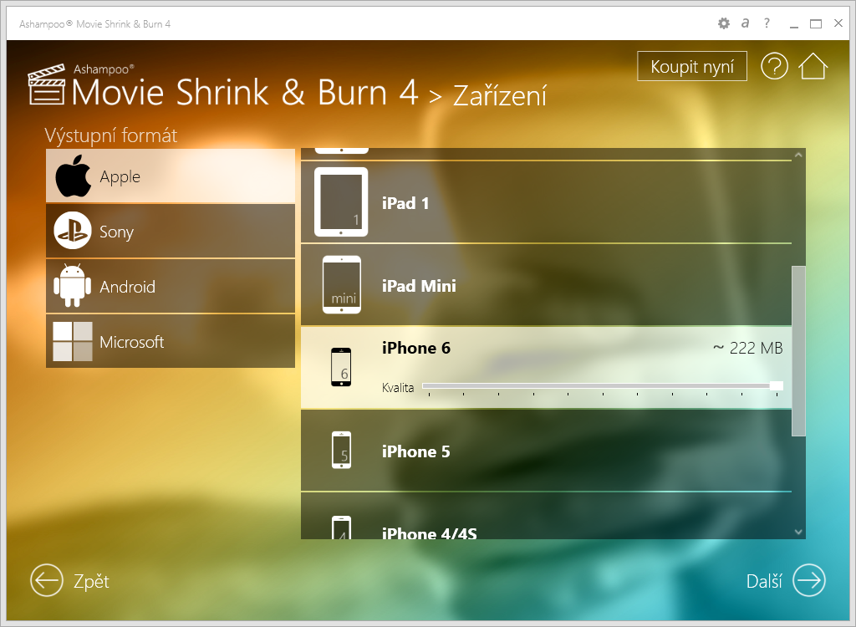The height and width of the screenshot is (627, 856).
Task: Click the Kvalita quality slider handle
Action: click(777, 386)
